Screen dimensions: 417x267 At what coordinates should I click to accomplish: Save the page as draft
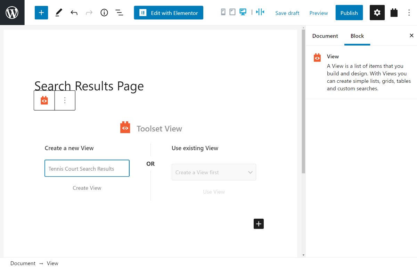(287, 13)
